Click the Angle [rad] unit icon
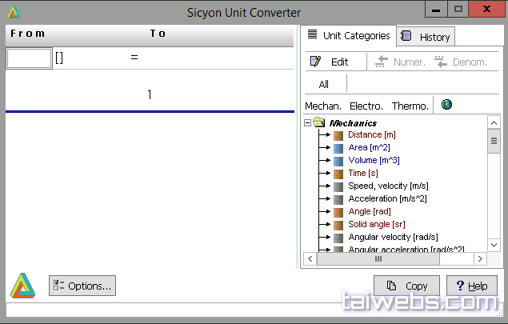This screenshot has width=508, height=324. click(x=338, y=212)
